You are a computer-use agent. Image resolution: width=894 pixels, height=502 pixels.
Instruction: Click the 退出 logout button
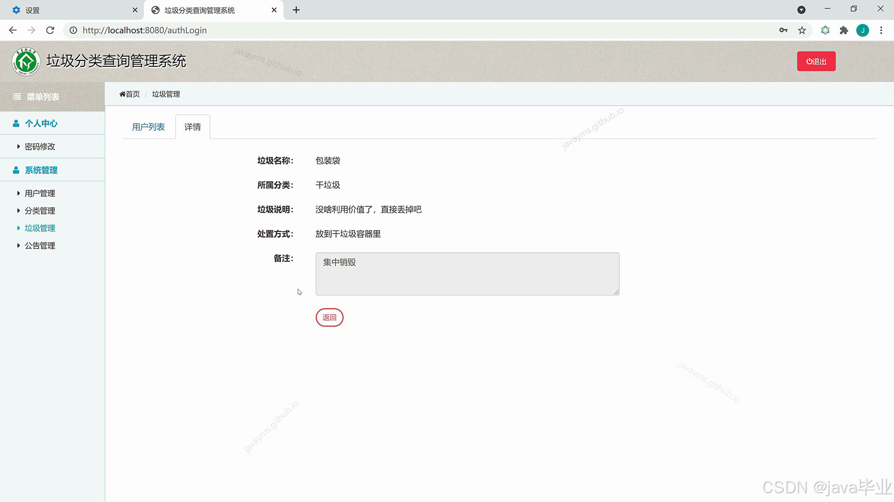816,61
